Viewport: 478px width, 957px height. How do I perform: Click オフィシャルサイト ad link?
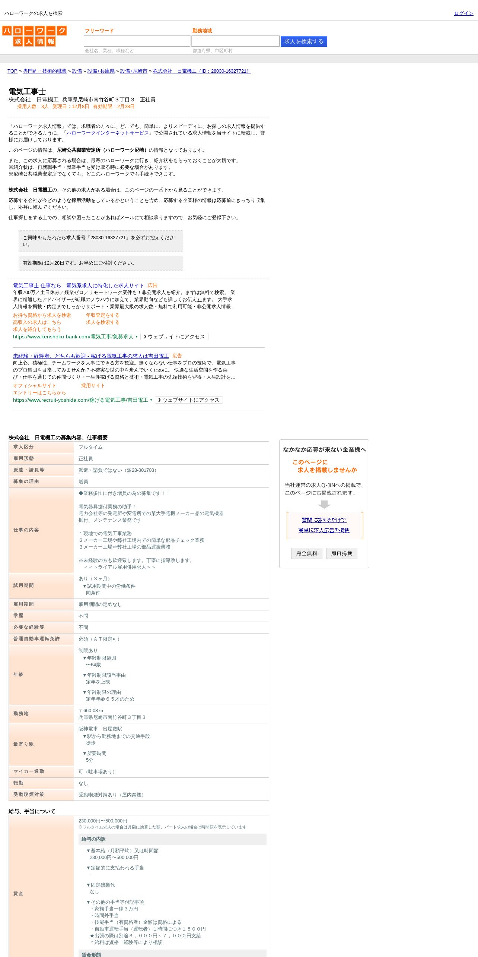point(34,386)
